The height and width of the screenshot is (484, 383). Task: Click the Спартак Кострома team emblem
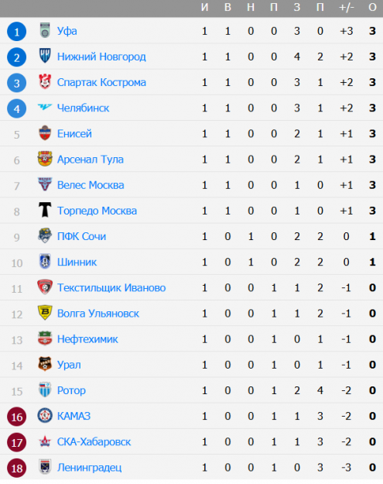45,81
